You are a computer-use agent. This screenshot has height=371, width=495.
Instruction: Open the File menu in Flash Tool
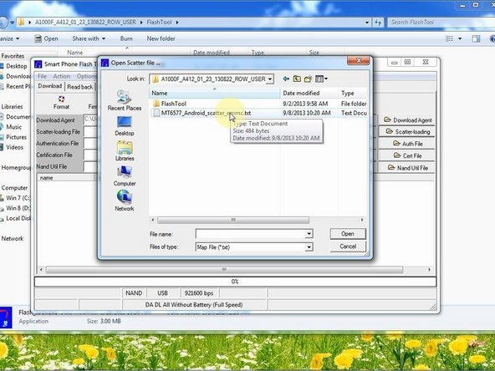point(42,76)
